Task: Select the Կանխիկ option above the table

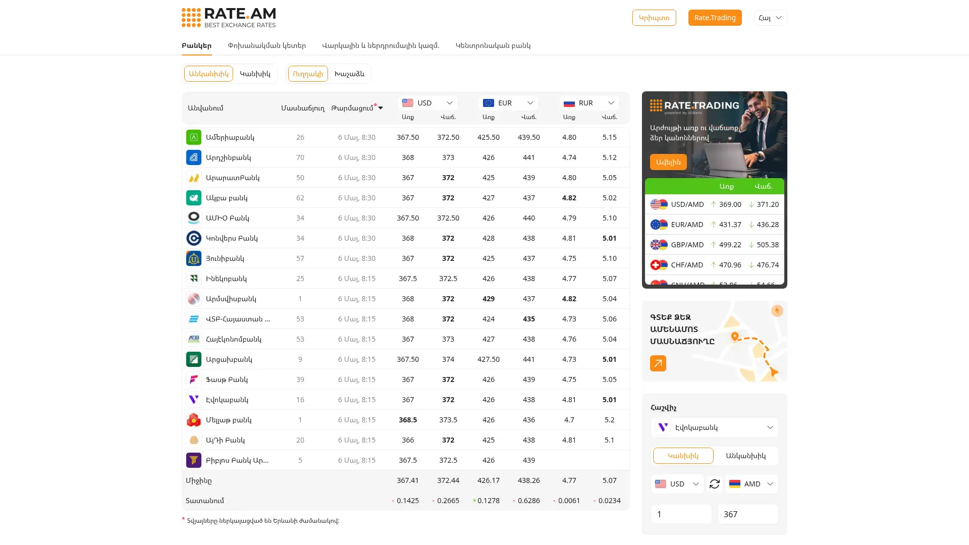Action: tap(255, 74)
